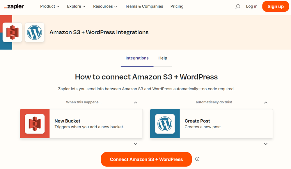291x169 pixels.
Task: Click the WordPress icon in header banner
Action: (x=35, y=33)
